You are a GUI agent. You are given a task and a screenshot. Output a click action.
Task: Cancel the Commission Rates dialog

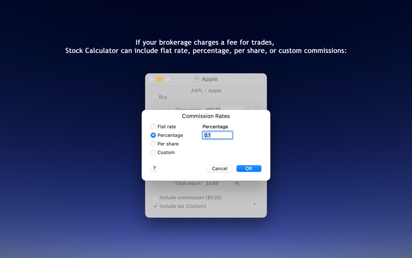(220, 169)
